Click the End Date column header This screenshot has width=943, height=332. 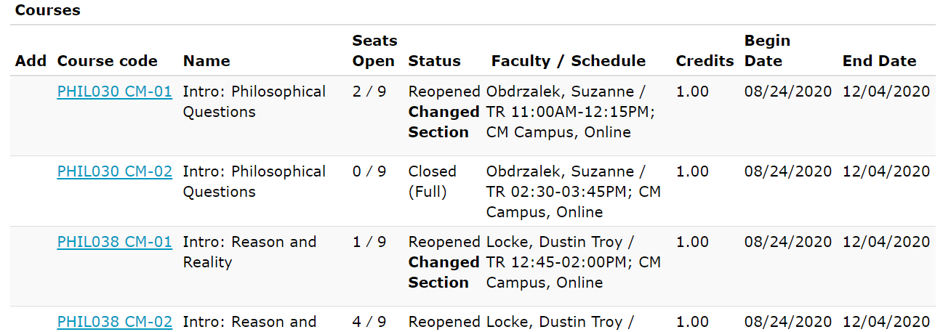879,61
